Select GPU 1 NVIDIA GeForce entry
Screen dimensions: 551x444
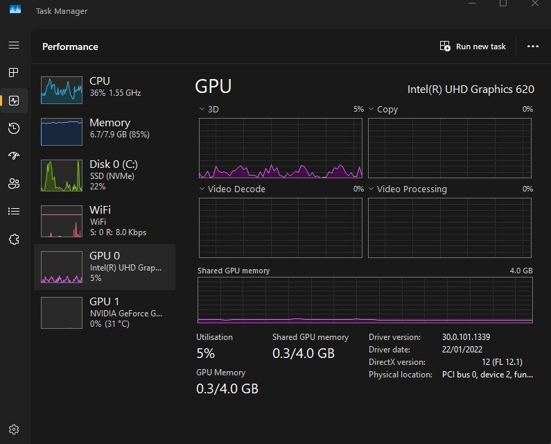(x=105, y=312)
